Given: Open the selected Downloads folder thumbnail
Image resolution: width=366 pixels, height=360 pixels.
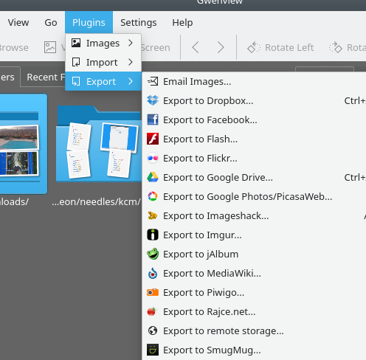Looking at the screenshot, I should (23, 144).
